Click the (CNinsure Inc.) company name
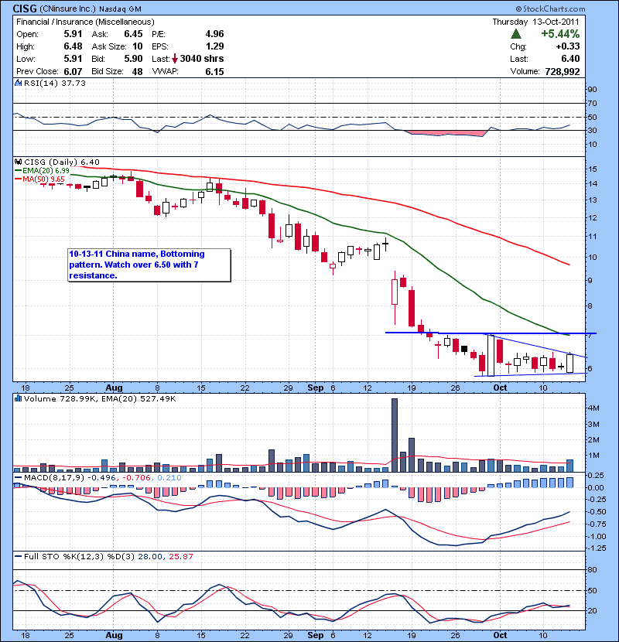The height and width of the screenshot is (642, 619). click(67, 9)
